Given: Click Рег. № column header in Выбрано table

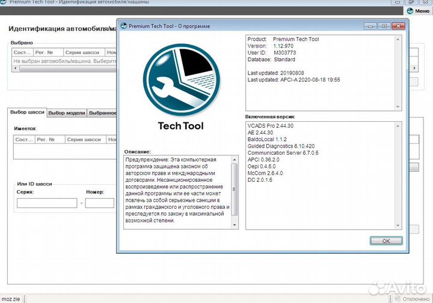Looking at the screenshot, I should coord(46,52).
